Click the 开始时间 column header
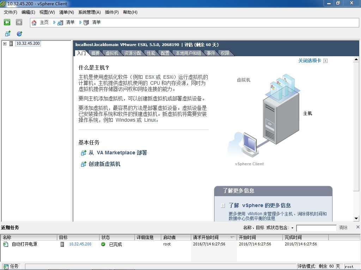This screenshot has height=270, width=361. point(259,237)
